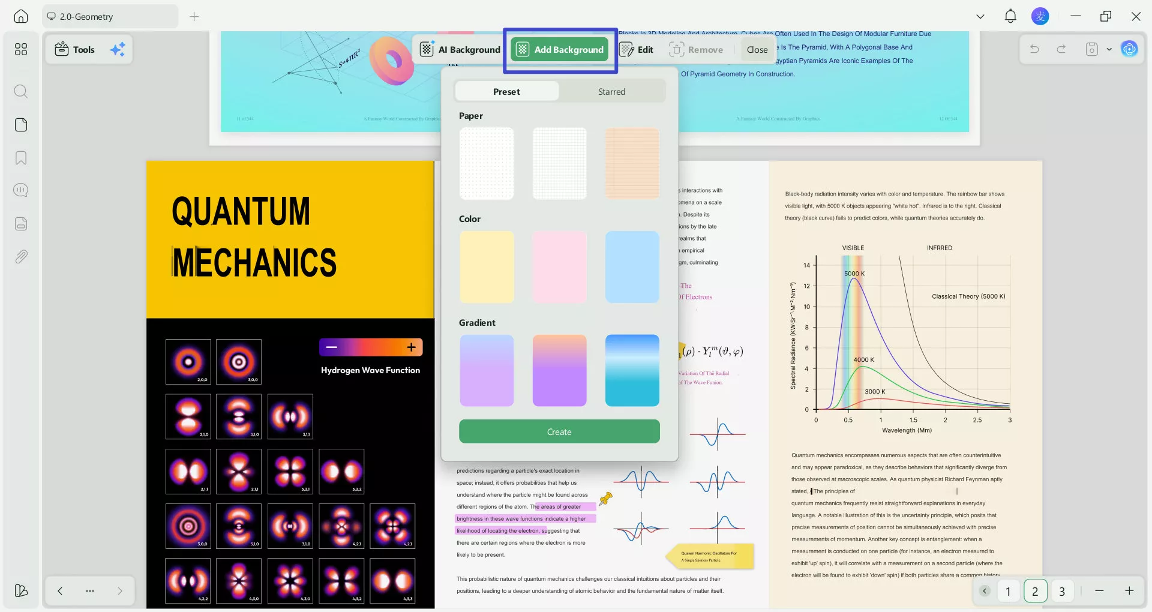Viewport: 1152px width, 612px height.
Task: Go to the previous page arrow
Action: (x=60, y=591)
